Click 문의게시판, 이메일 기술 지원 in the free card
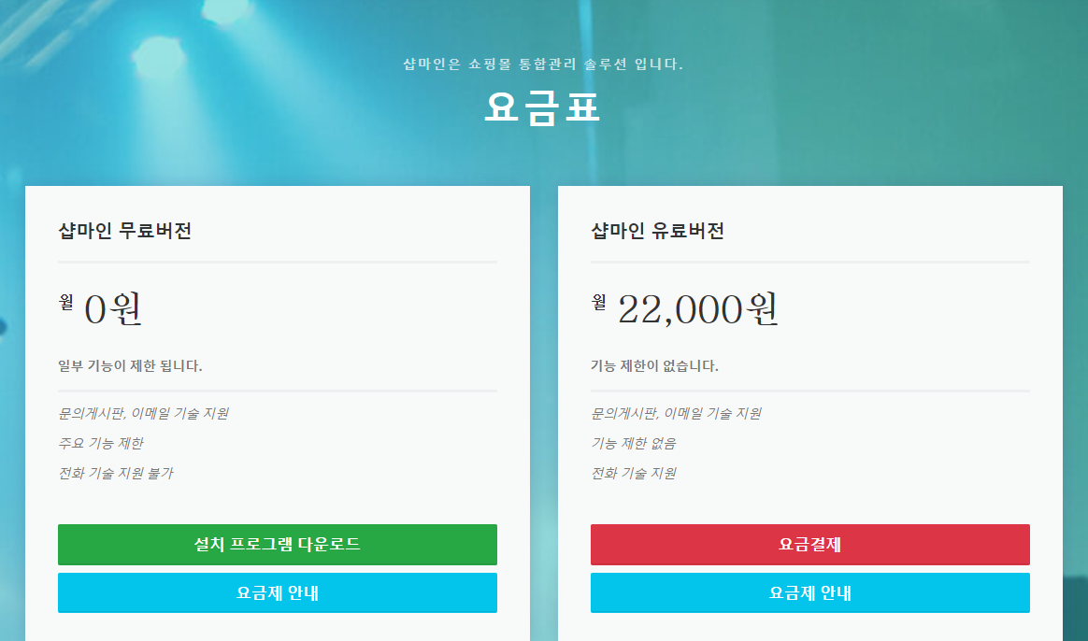Image resolution: width=1088 pixels, height=641 pixels. pyautogui.click(x=143, y=413)
